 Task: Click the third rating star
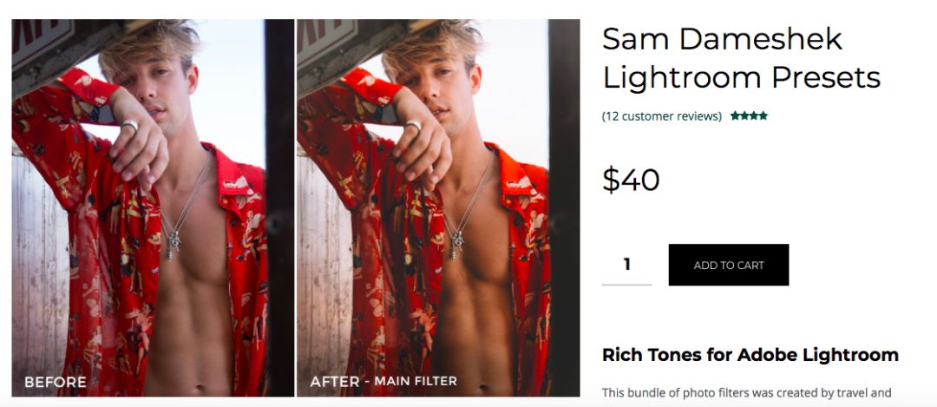pos(754,116)
